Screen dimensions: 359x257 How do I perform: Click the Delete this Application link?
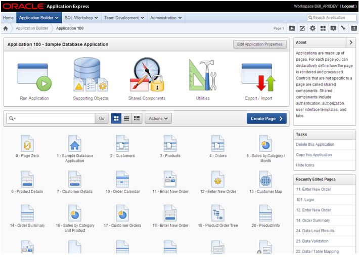pos(315,145)
